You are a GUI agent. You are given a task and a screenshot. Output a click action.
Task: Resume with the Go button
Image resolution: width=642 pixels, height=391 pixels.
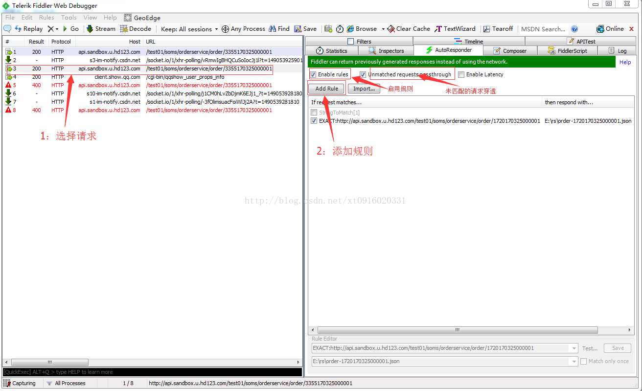[71, 29]
